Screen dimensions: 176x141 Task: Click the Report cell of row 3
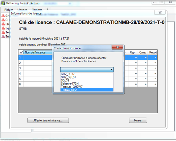coord(153,68)
